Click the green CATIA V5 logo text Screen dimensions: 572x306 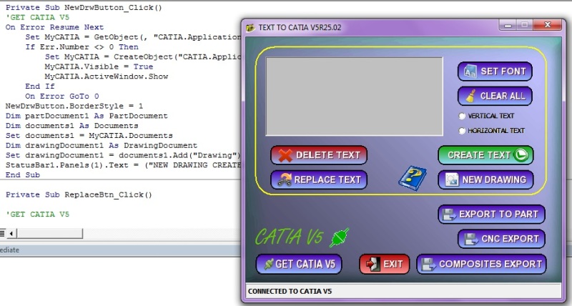click(x=289, y=237)
